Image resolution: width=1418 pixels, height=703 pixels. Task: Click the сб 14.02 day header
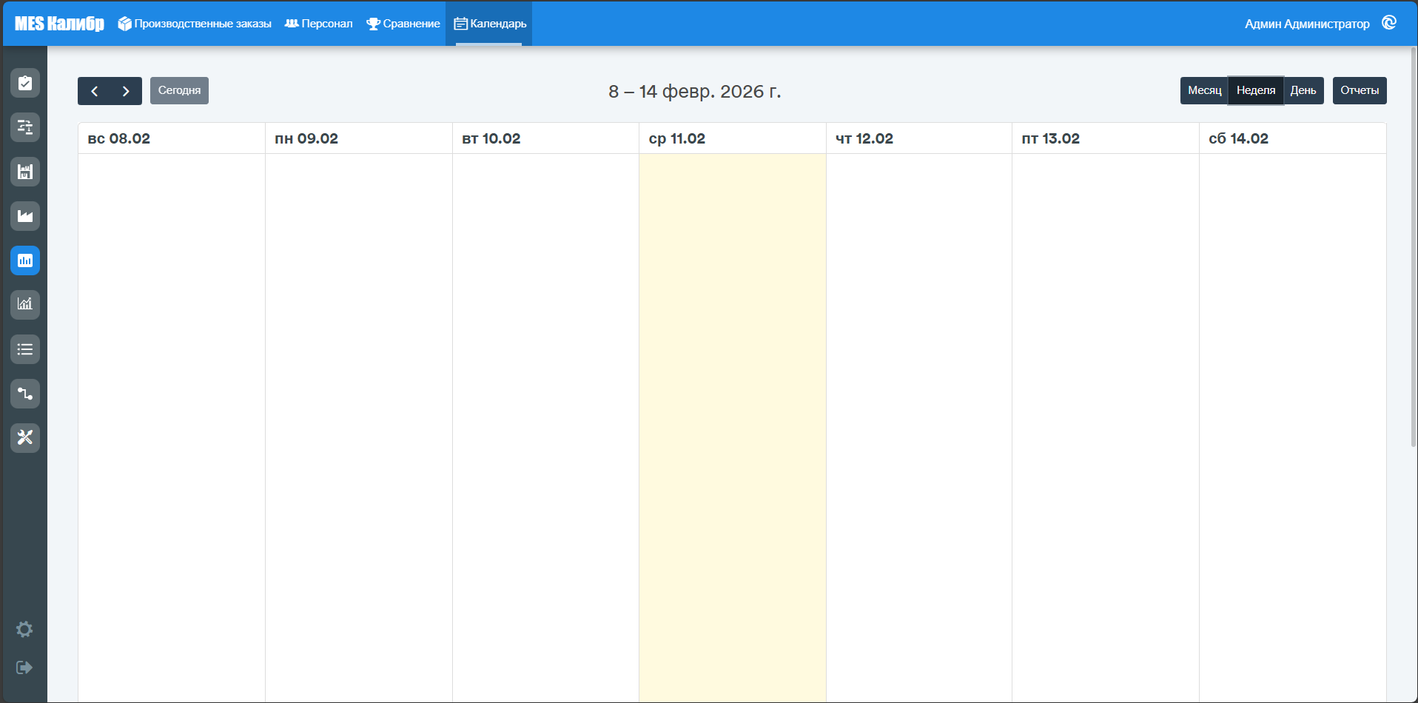coord(1293,138)
